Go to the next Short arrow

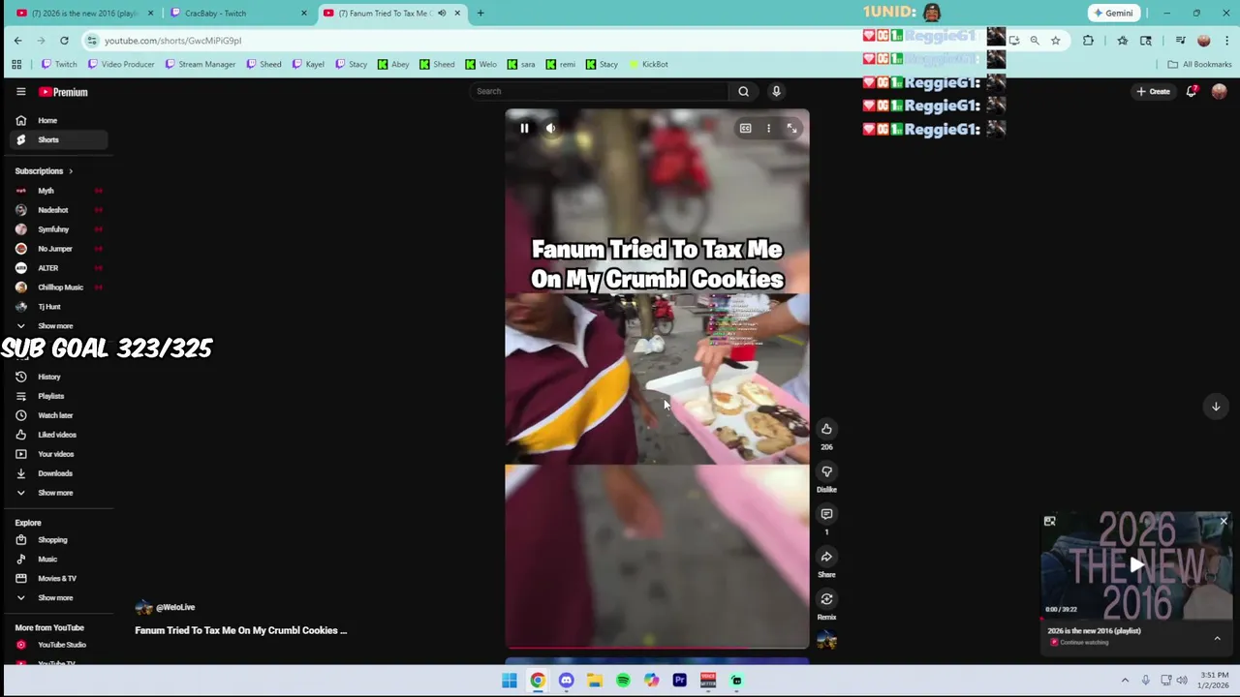[x=1216, y=407]
